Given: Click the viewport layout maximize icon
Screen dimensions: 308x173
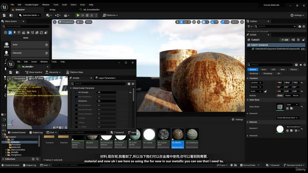Looking at the screenshot, I should 242,22.
